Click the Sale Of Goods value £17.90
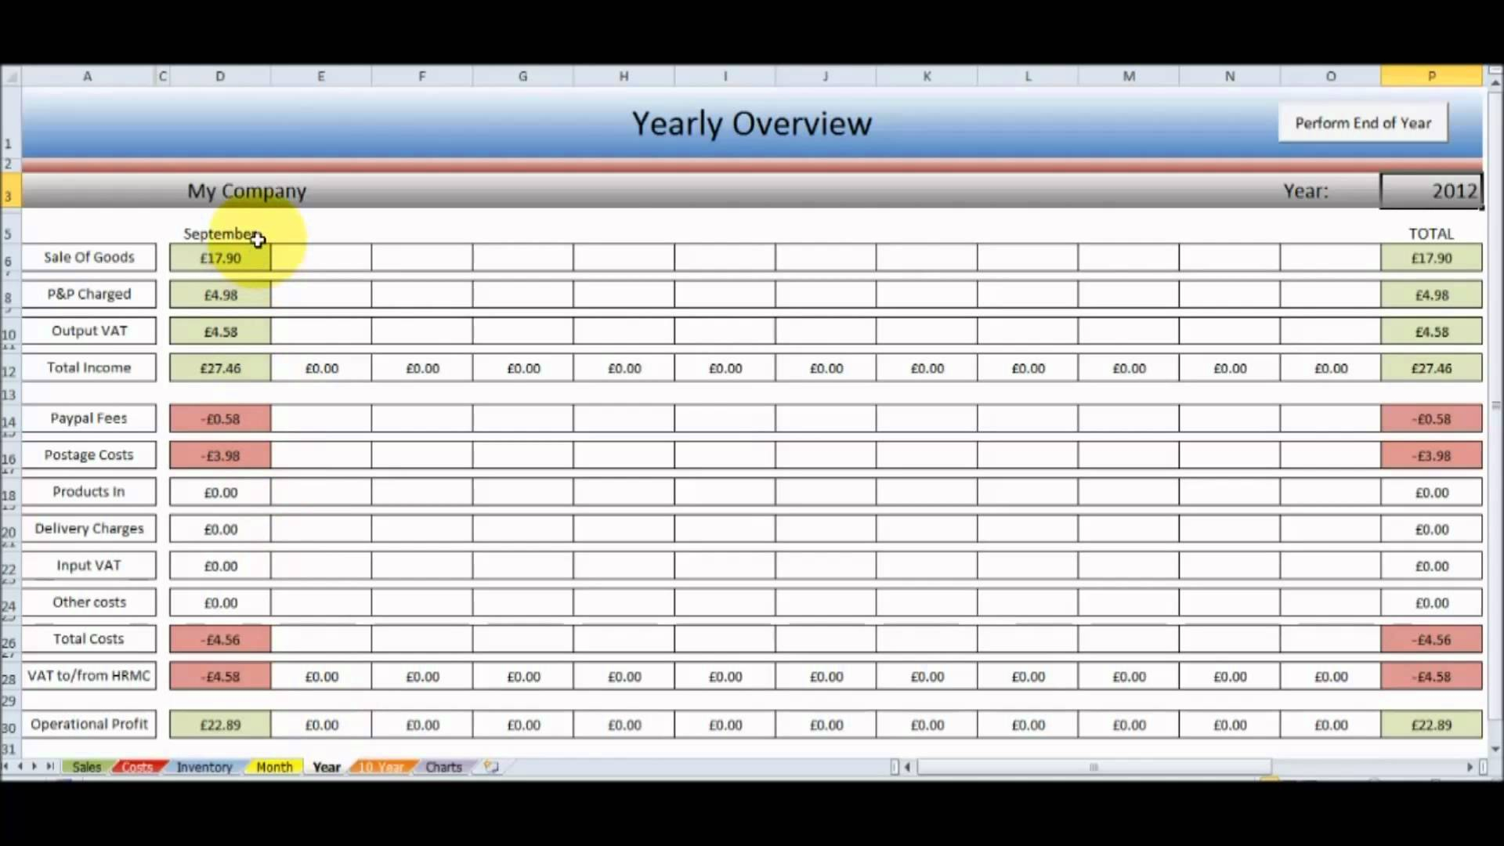This screenshot has height=846, width=1504. [x=220, y=257]
